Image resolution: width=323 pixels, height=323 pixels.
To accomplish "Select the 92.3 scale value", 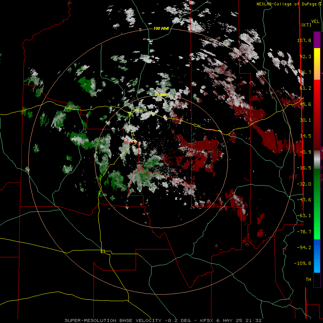I will pos(305,56).
